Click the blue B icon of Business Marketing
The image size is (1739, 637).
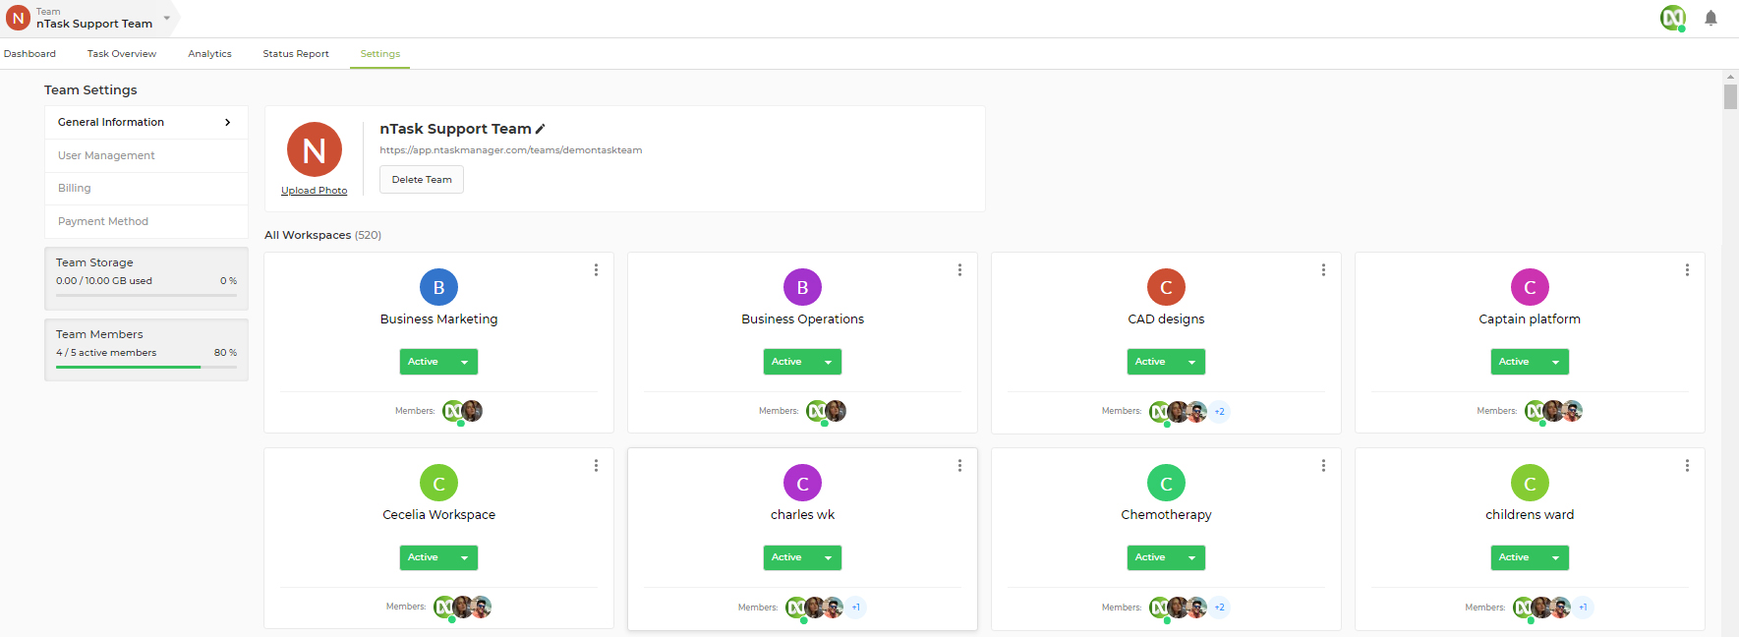(438, 287)
